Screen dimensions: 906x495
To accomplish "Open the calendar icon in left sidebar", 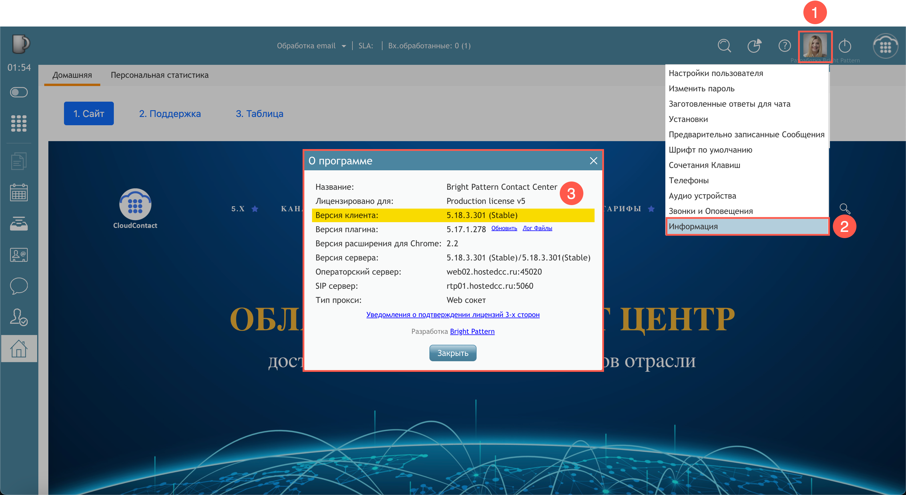I will 19,192.
